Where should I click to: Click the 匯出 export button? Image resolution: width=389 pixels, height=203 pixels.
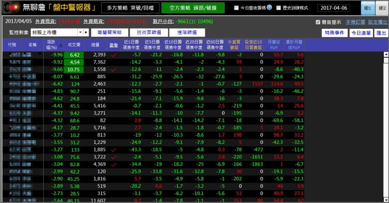381,33
